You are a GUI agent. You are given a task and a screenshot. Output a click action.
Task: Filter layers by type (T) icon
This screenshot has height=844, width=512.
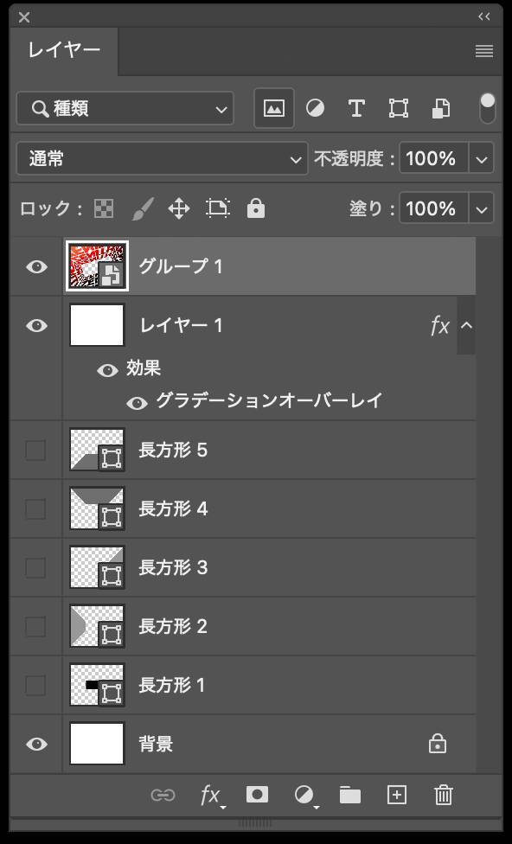[x=355, y=108]
